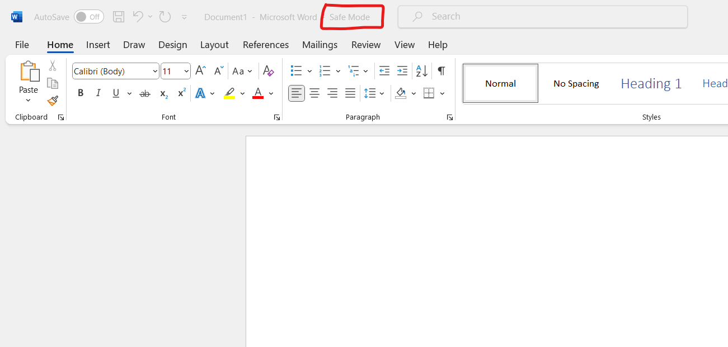
Task: Open highlight color dropdown arrow
Action: click(242, 93)
